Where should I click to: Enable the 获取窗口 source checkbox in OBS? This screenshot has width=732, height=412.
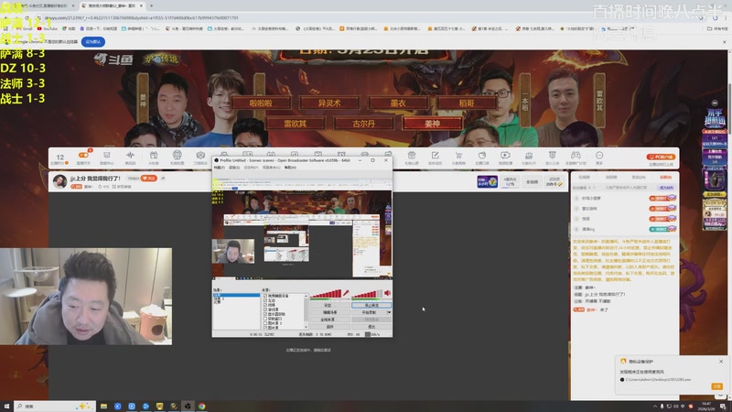coord(265,319)
